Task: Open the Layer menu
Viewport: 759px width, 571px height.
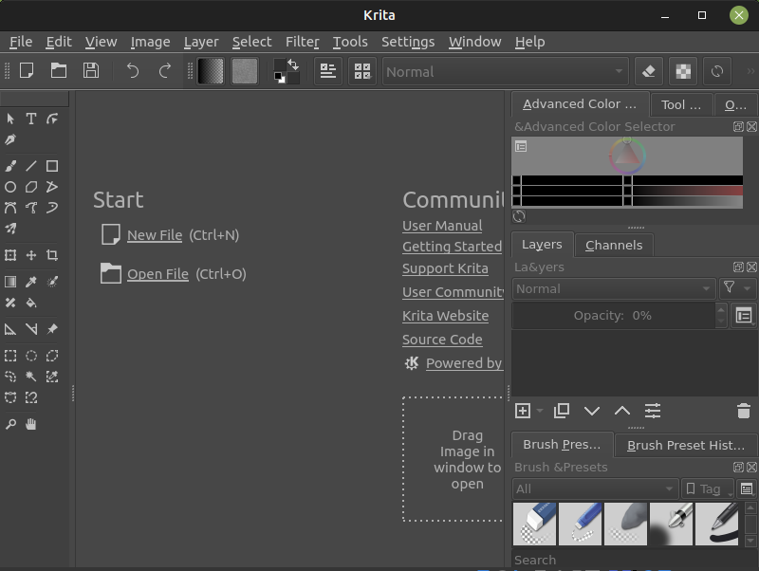Action: pyautogui.click(x=201, y=42)
